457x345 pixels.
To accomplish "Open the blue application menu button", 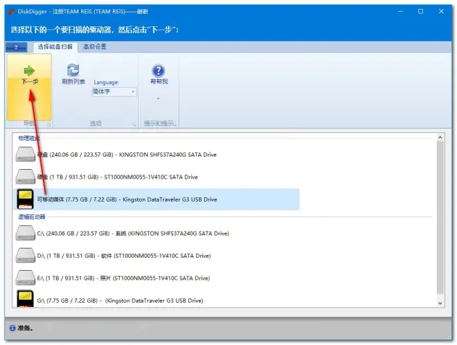I will point(17,47).
